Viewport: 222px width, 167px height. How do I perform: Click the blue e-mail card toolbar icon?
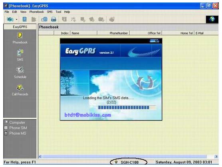(44, 19)
